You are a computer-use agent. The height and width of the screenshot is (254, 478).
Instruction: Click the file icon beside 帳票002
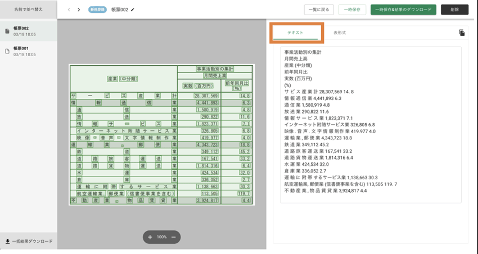(x=7, y=31)
